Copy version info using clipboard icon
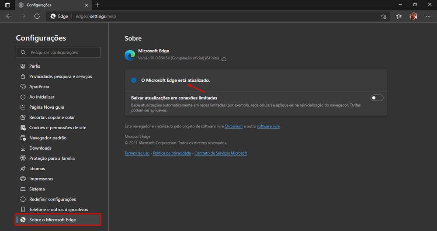Viewport: 437px width, 231px height. coord(224,59)
